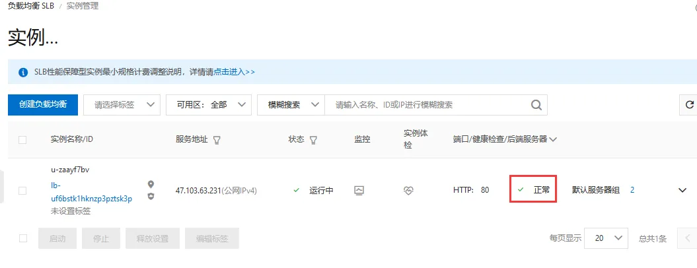
Task: Click the green check next to 正常
Action: [521, 189]
